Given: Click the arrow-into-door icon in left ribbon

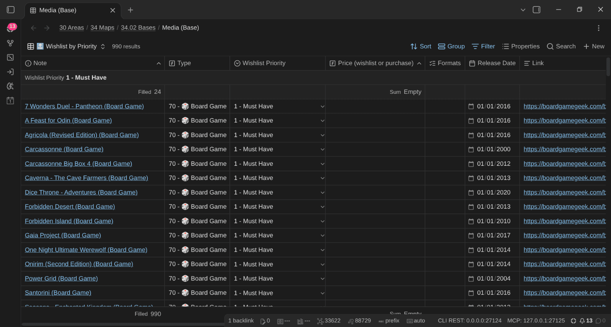Looking at the screenshot, I should pos(10,72).
